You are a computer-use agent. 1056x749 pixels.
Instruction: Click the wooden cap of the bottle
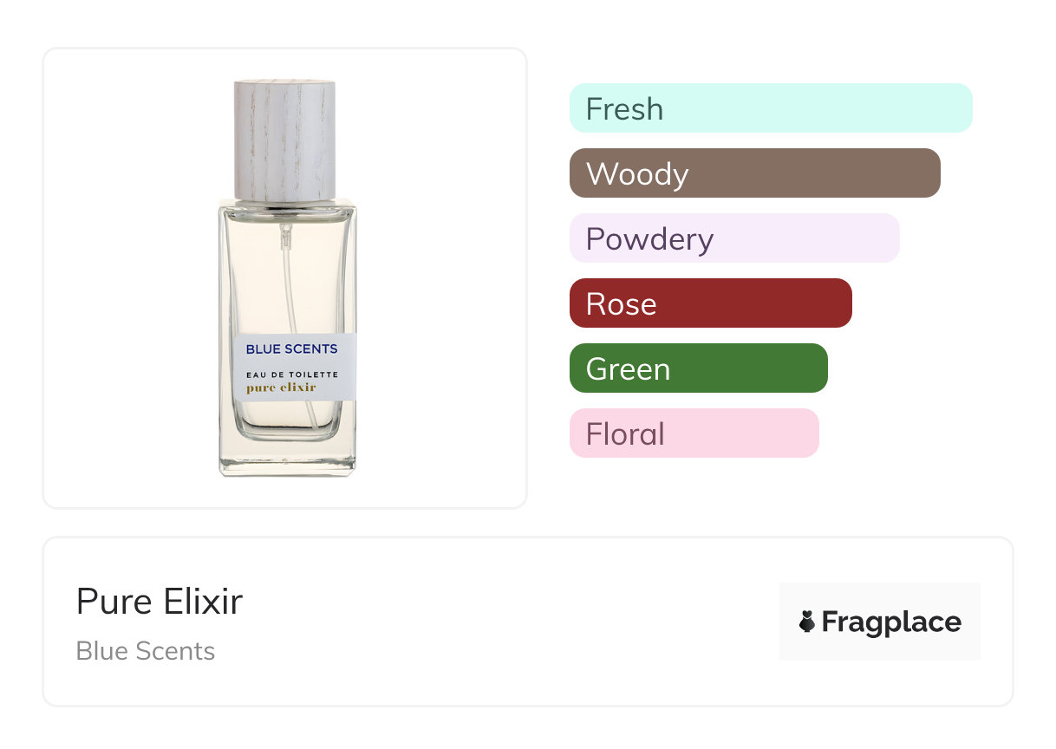click(x=284, y=140)
